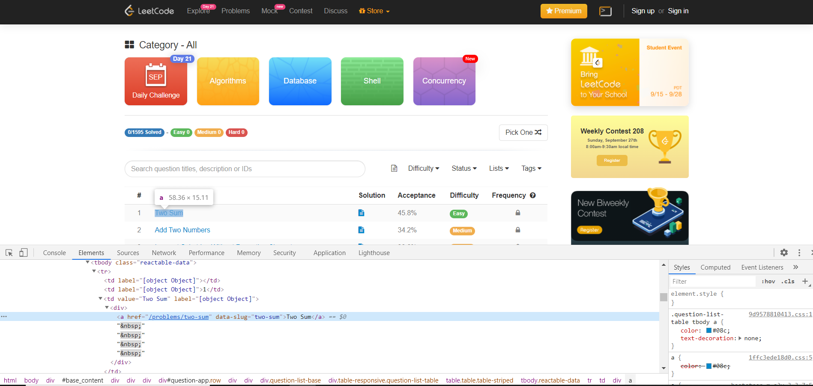The width and height of the screenshot is (813, 386).
Task: Click lock icon in Add Two Numbers row
Action: coord(518,230)
